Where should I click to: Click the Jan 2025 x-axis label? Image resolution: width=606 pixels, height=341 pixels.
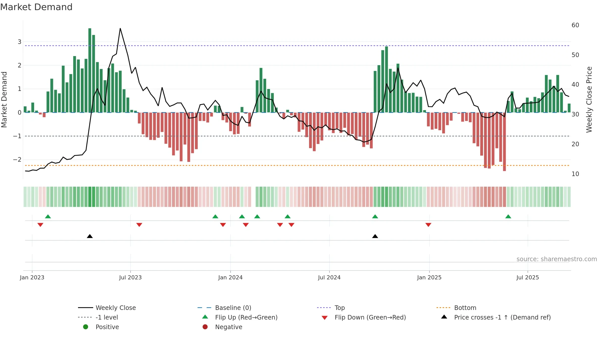click(x=430, y=278)
